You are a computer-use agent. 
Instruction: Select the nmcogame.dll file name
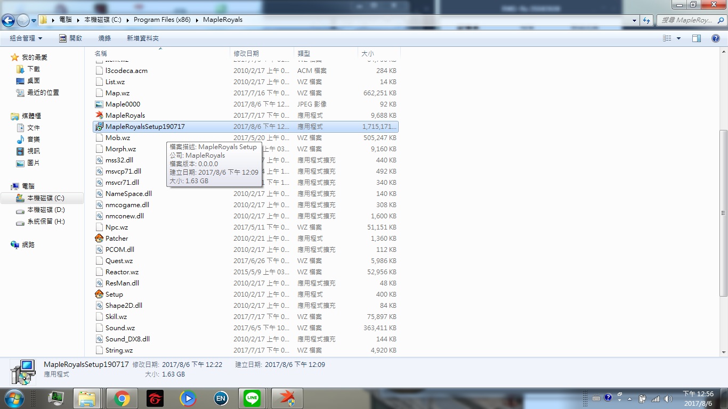pos(127,204)
